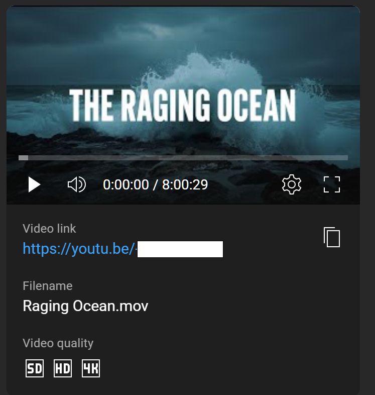Open the player settings gear

(292, 184)
